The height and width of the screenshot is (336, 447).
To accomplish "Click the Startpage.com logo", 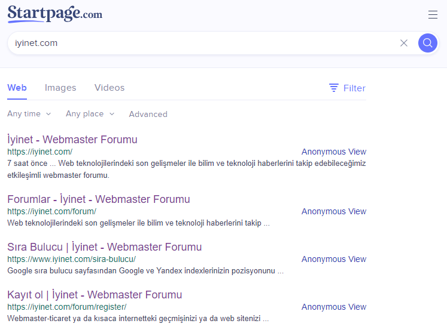I will (54, 14).
